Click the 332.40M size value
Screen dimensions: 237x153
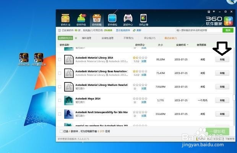coord(161,114)
